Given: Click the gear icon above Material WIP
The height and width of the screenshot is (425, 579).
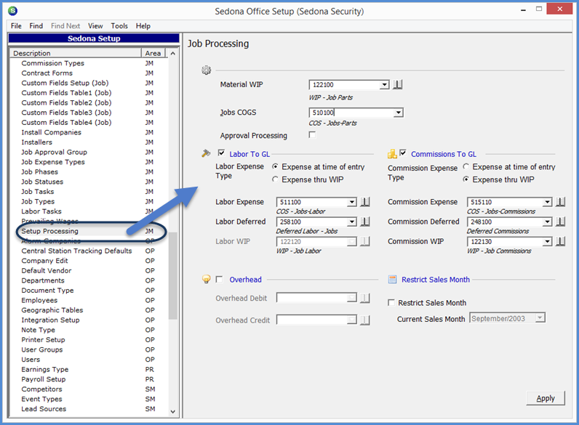Looking at the screenshot, I should [x=206, y=70].
